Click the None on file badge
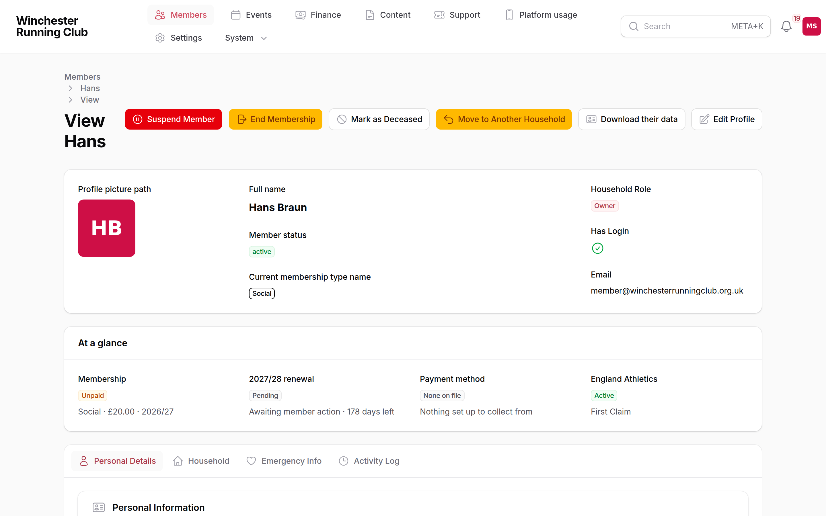This screenshot has width=826, height=516. [442, 396]
